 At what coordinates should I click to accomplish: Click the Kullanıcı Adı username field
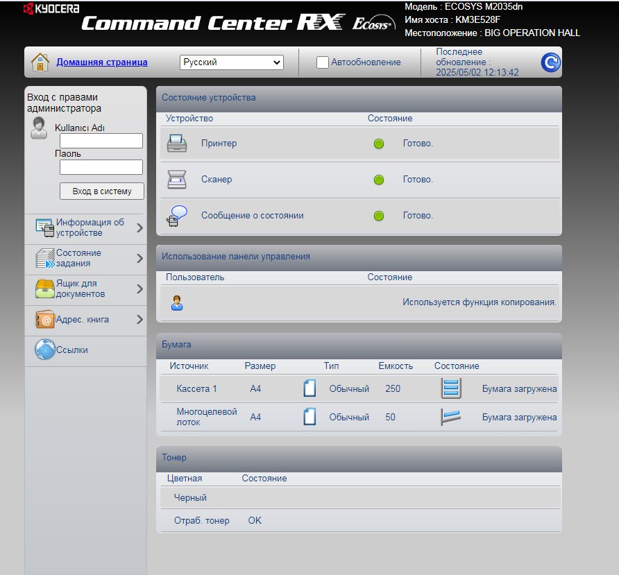pos(101,141)
